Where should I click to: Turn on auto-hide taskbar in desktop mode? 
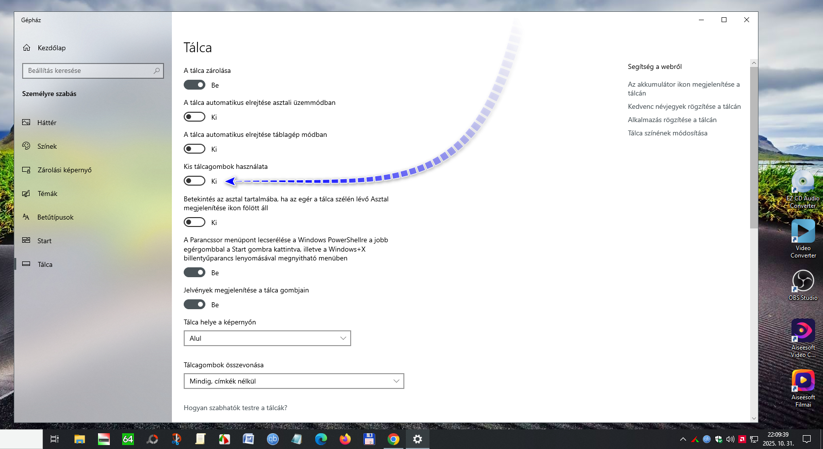195,117
